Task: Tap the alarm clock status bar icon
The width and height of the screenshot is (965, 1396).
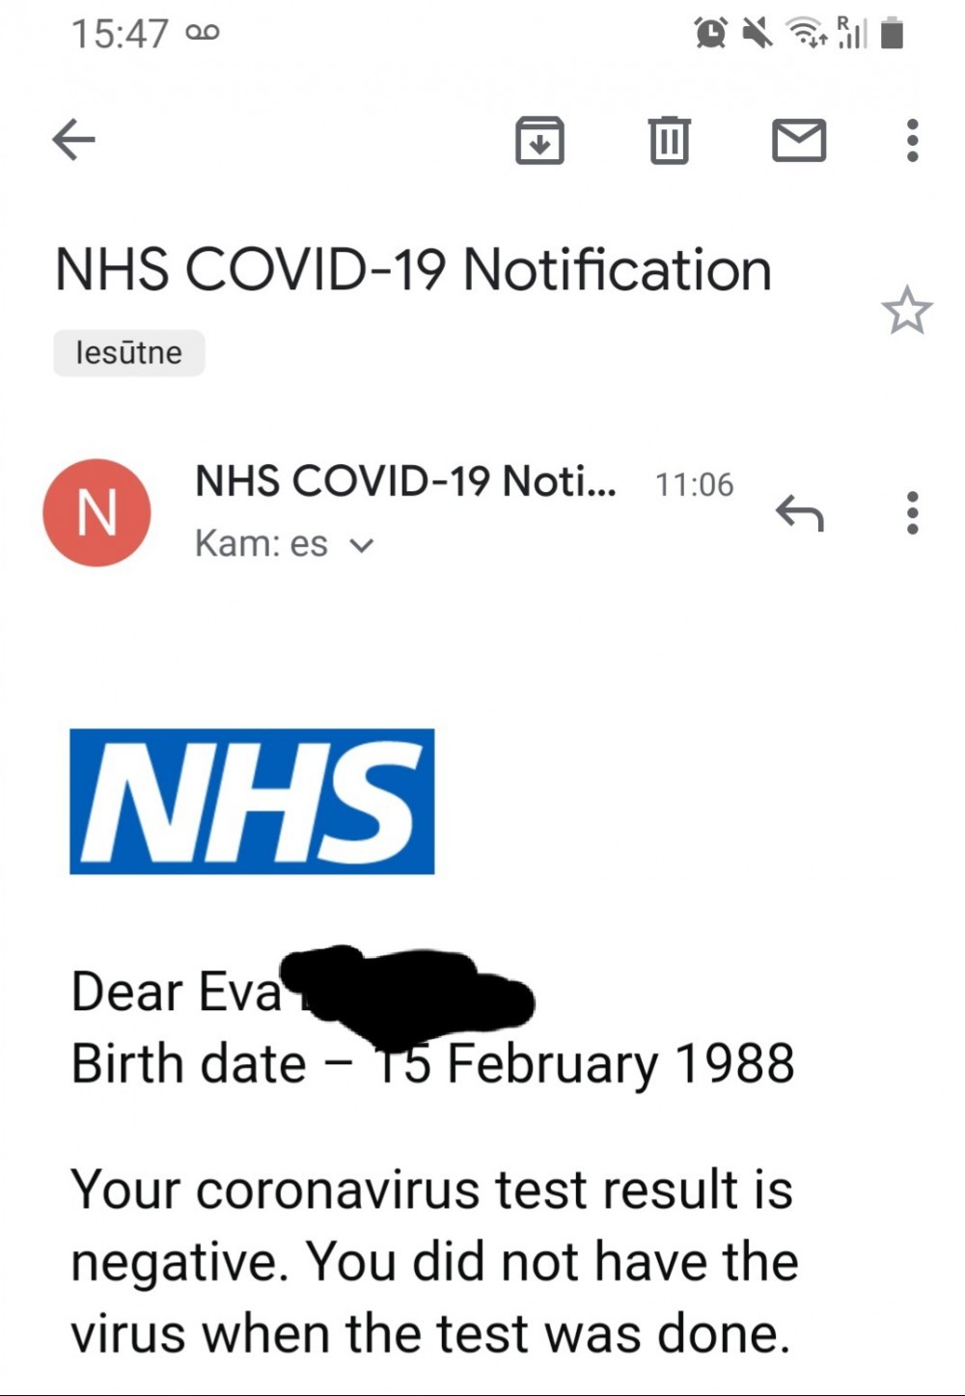Action: pyautogui.click(x=711, y=34)
